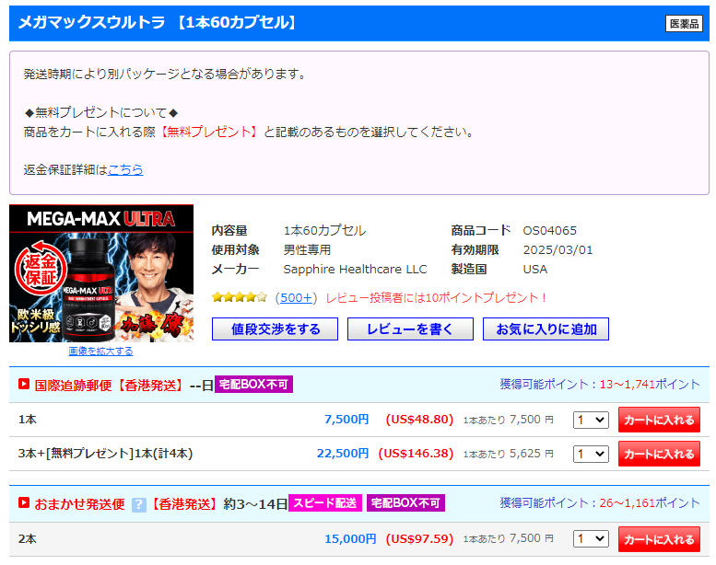Click maker name Sapphire Healthcare LLC

355,270
